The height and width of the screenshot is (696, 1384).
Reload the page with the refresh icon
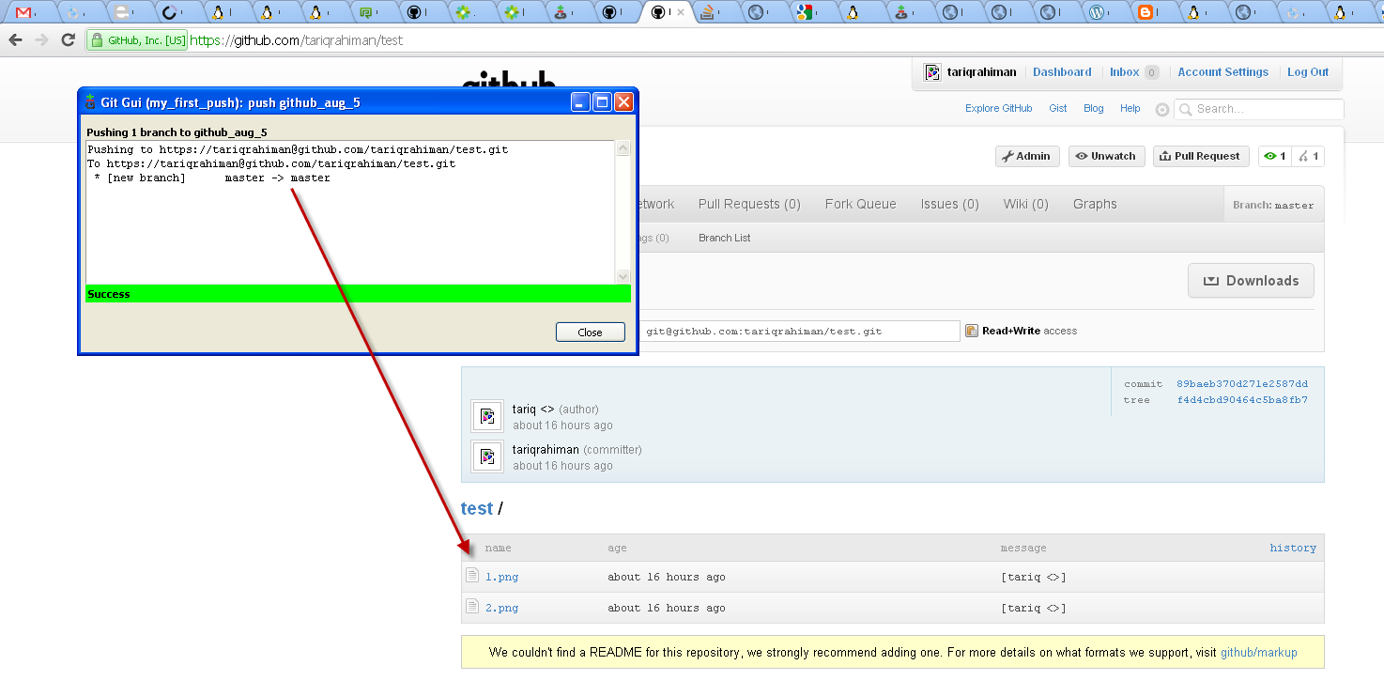[x=68, y=40]
